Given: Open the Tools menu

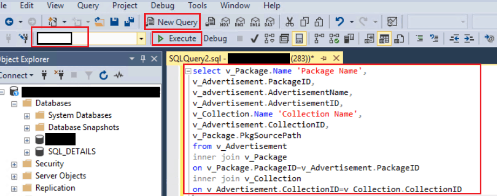Looking at the screenshot, I should tap(197, 5).
